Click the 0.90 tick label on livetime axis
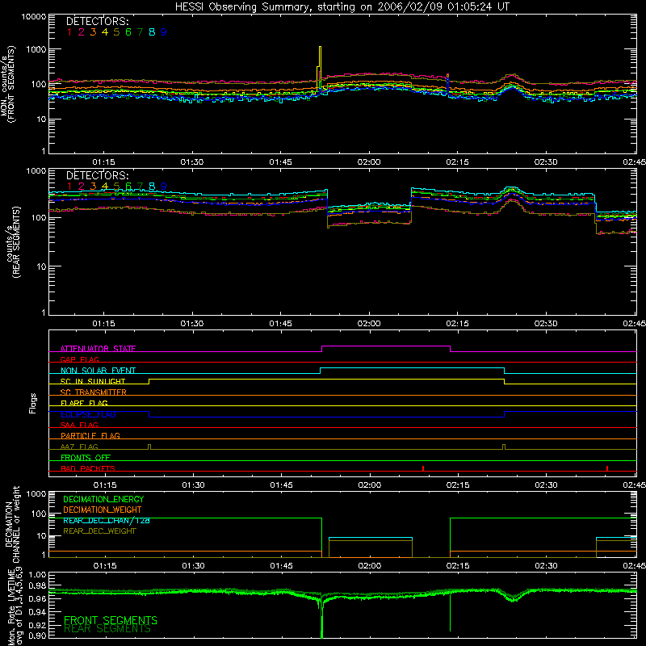Screen dimensions: 646x646 (x=37, y=636)
